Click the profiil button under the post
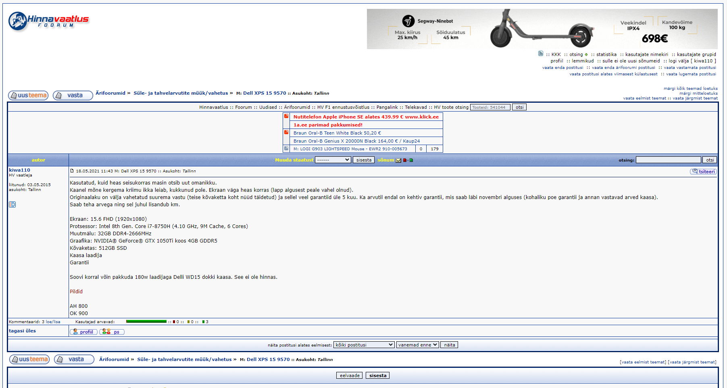 [83, 332]
